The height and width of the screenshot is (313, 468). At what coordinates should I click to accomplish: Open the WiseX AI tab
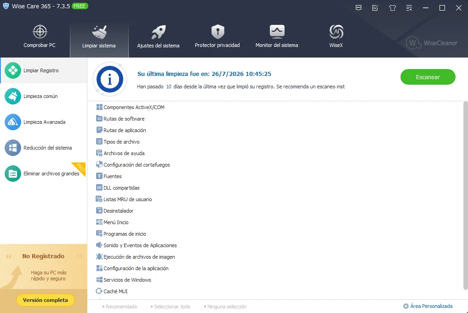(x=336, y=36)
